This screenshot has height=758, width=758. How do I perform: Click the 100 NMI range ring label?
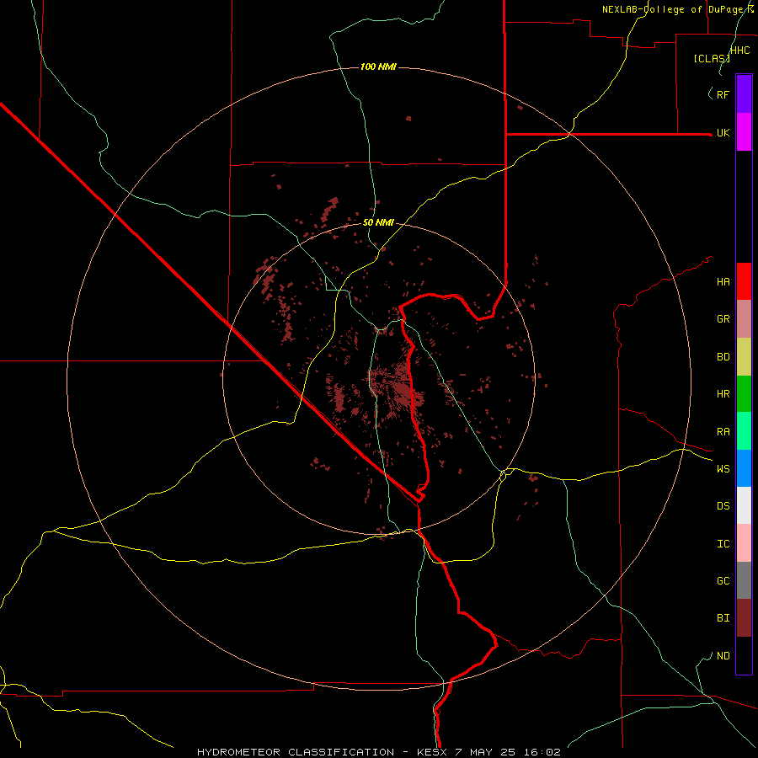click(x=378, y=67)
